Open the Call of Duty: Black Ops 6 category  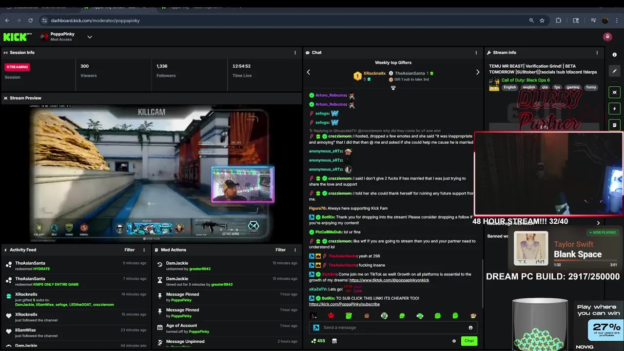point(526,80)
